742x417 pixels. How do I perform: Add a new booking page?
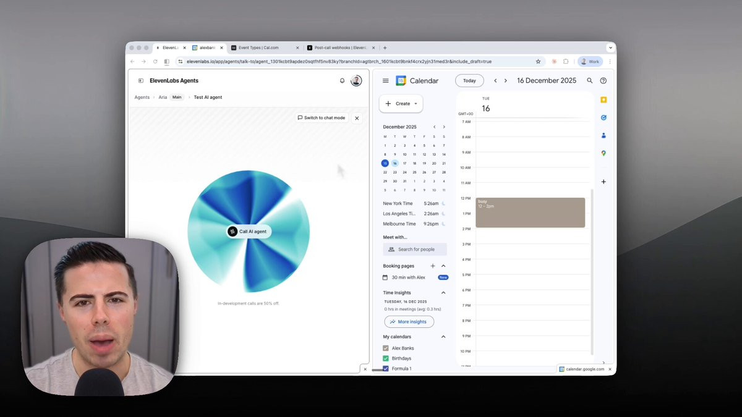[x=433, y=266]
